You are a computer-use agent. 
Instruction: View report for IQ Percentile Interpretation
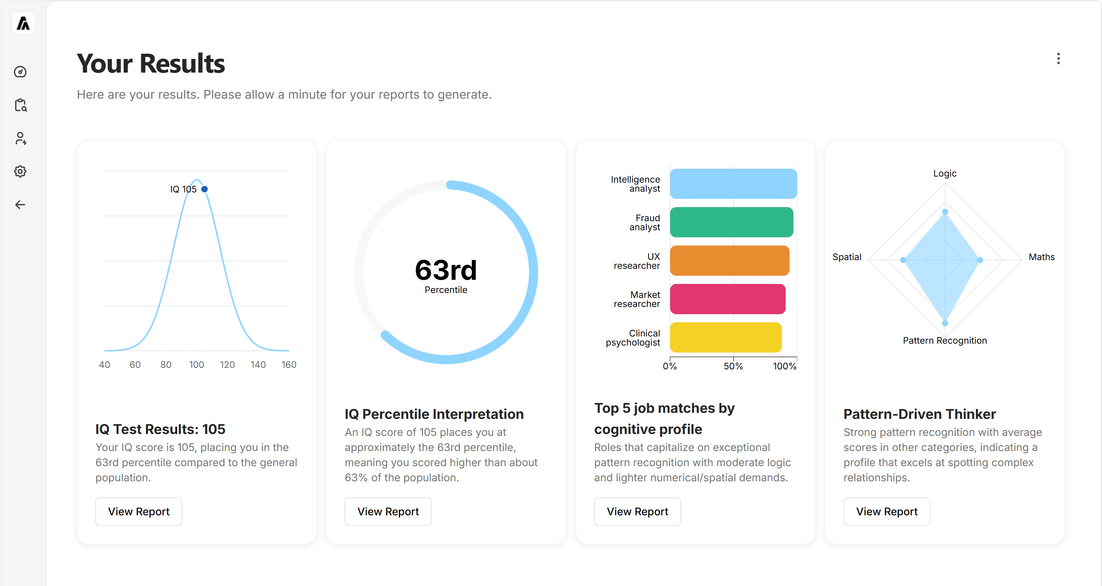[388, 511]
